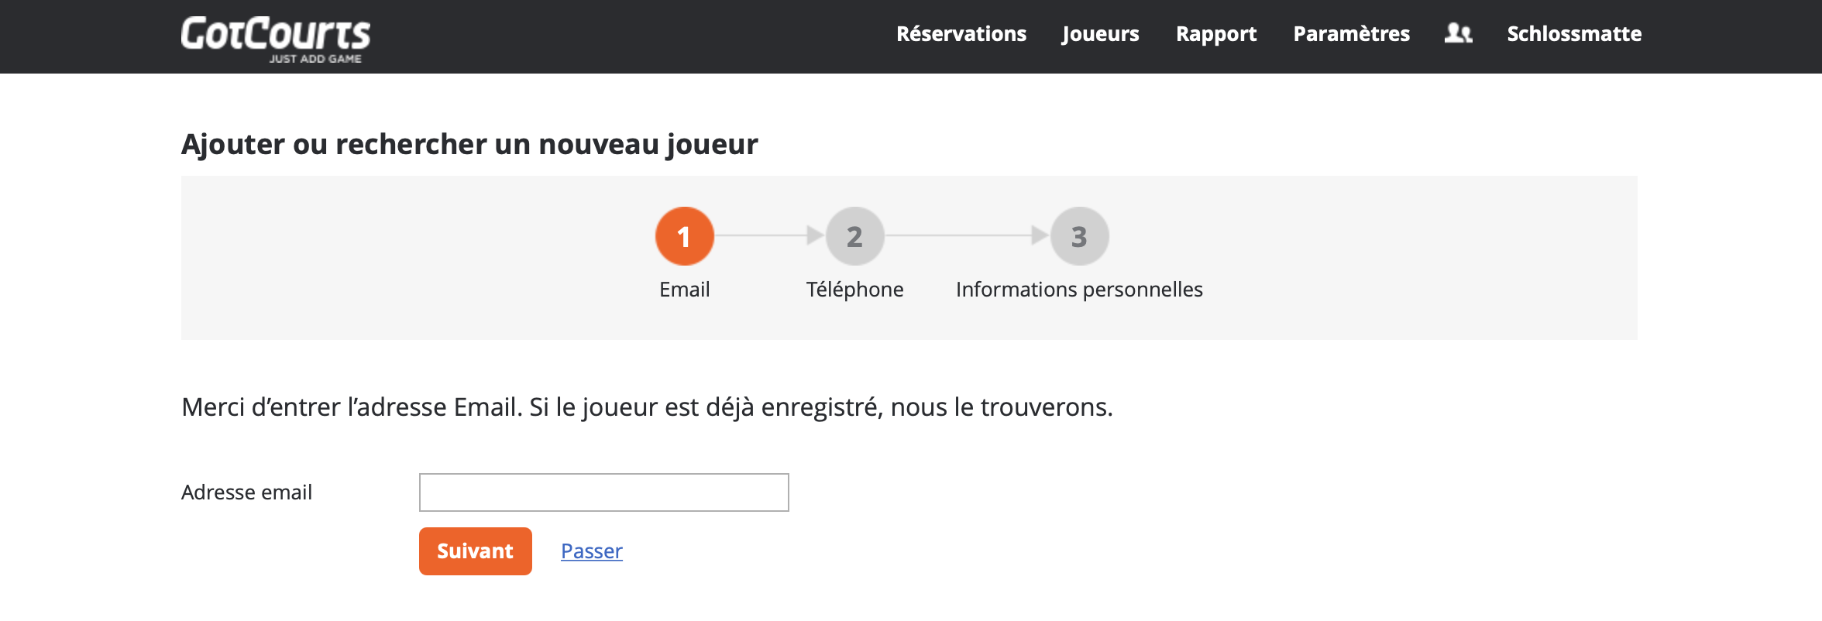
Task: Click the Informations personnelles step label
Action: coord(1079,290)
